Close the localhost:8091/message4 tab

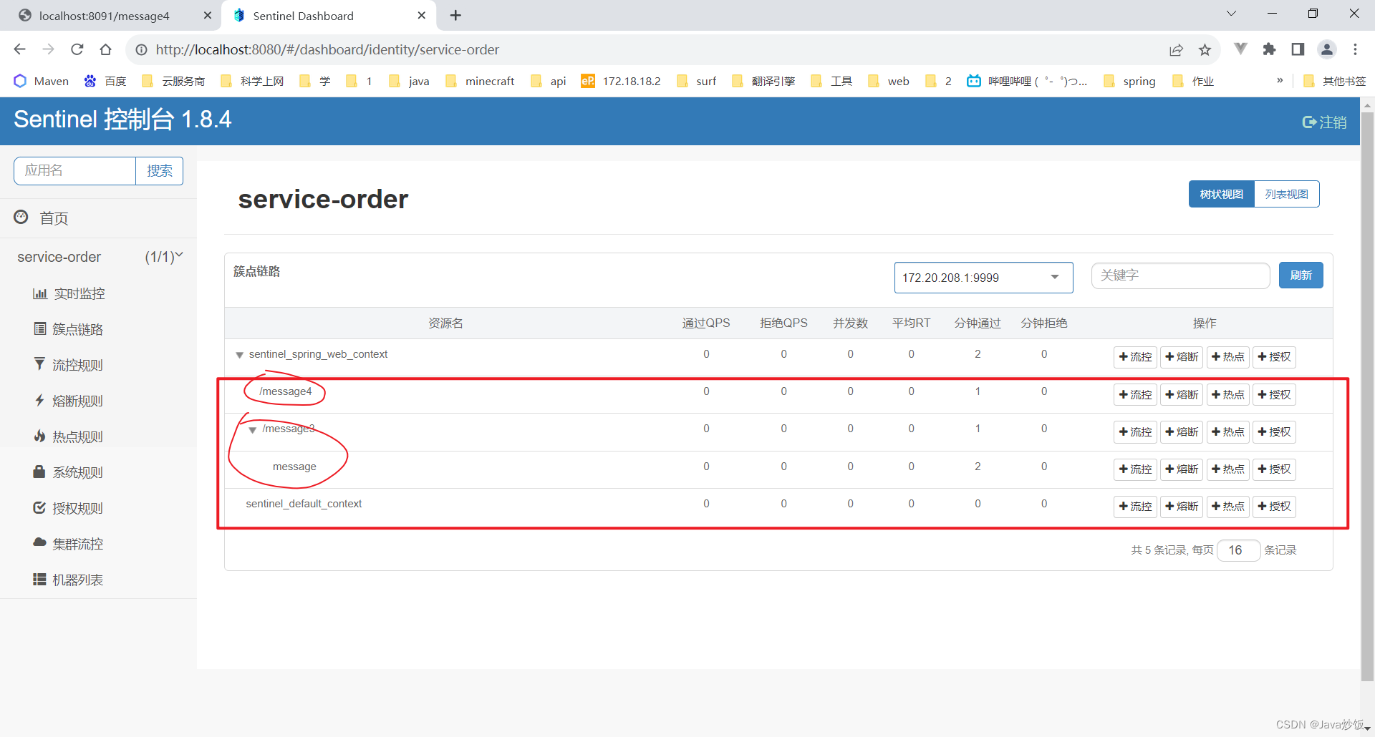coord(208,15)
